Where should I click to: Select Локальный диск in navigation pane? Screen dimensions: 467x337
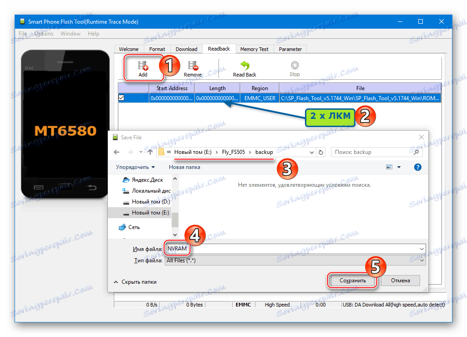pyautogui.click(x=147, y=191)
